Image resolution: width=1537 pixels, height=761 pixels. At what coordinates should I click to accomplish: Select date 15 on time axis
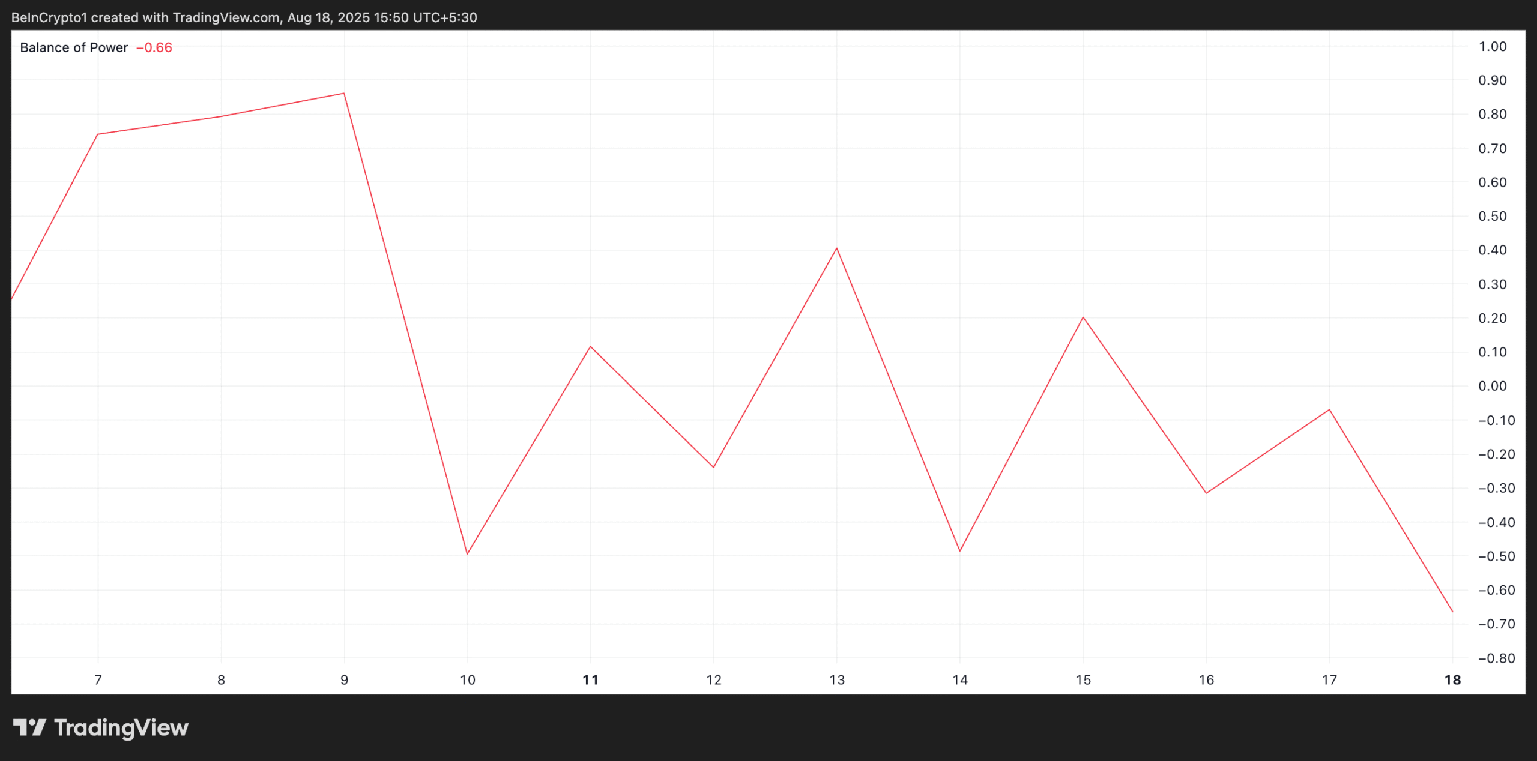click(x=1083, y=680)
